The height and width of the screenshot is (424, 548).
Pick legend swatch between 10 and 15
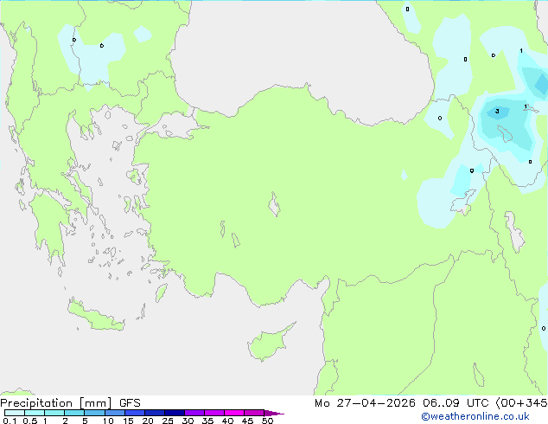click(x=114, y=413)
